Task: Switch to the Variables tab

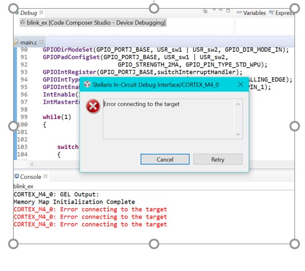Action: pyautogui.click(x=251, y=13)
